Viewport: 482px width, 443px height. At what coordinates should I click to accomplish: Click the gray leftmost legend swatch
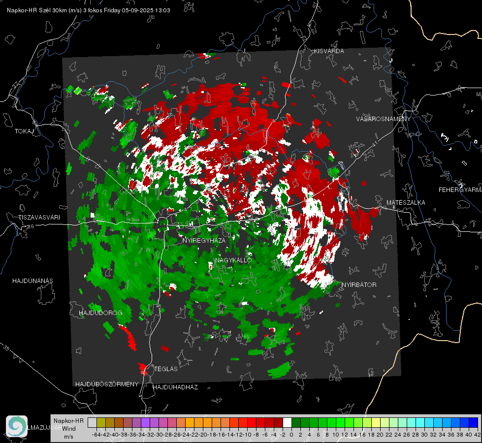point(92,423)
